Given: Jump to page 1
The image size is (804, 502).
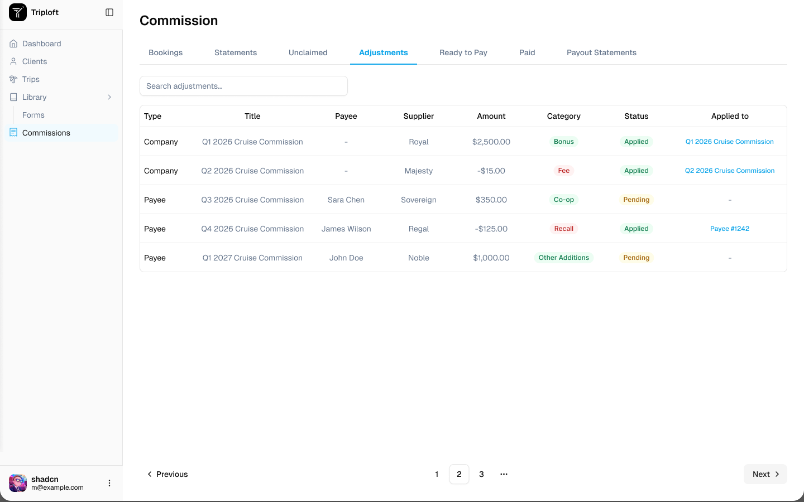Looking at the screenshot, I should pos(437,474).
